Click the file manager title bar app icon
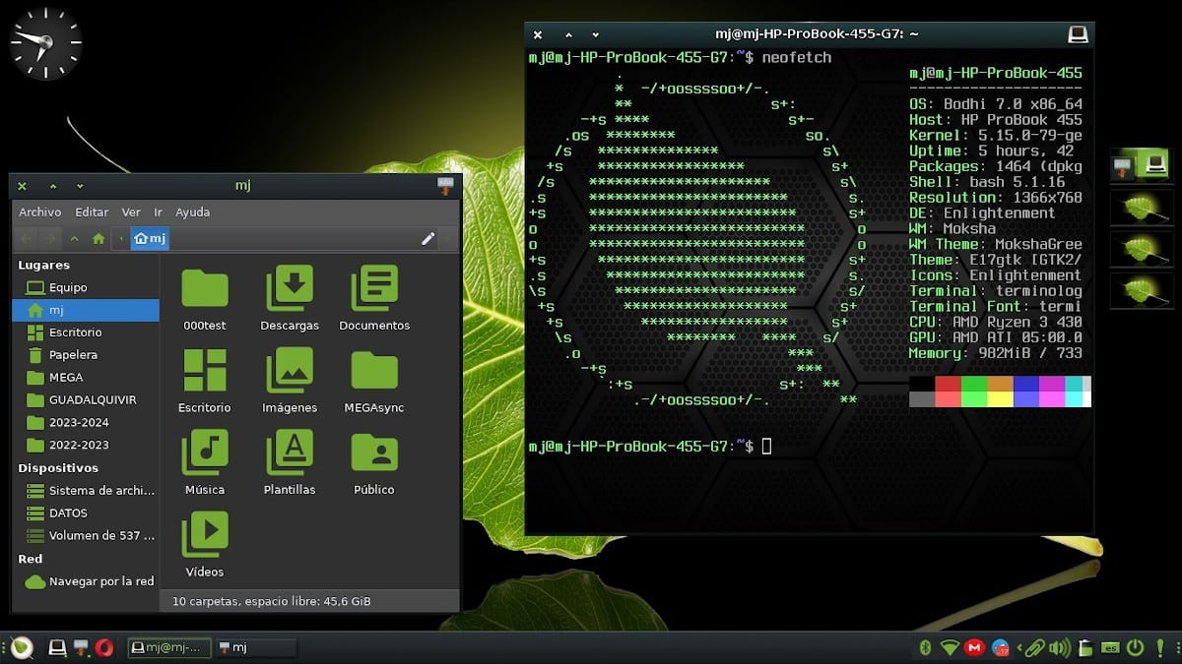1182x664 pixels. [x=445, y=186]
